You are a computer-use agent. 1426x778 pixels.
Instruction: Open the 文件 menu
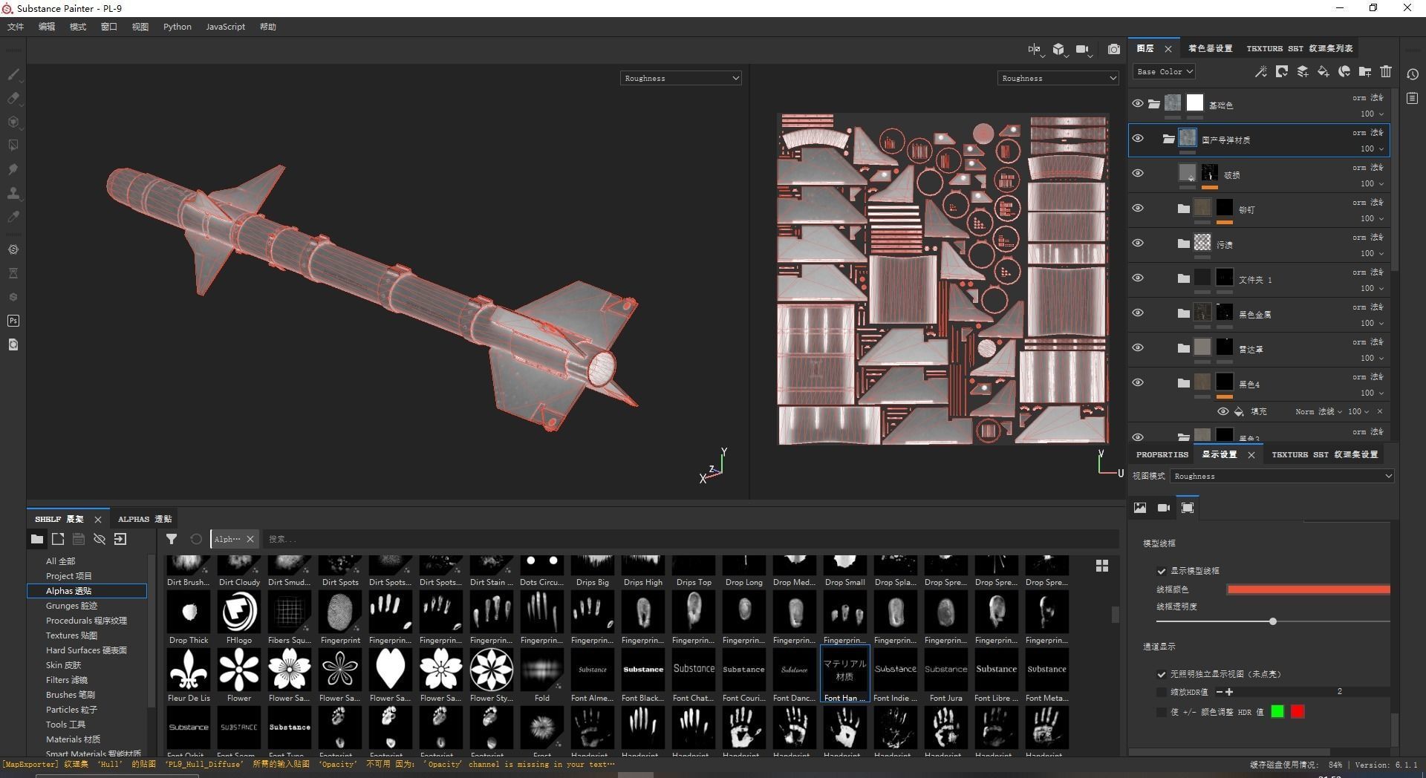click(16, 27)
